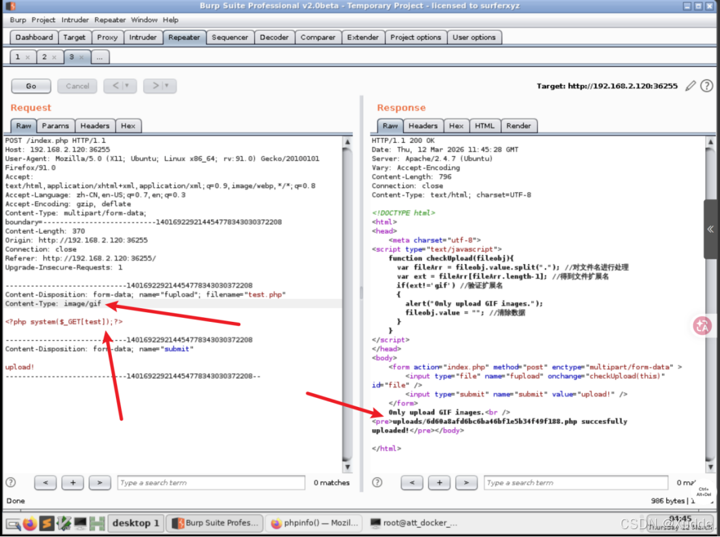Image resolution: width=720 pixels, height=537 pixels.
Task: Add request search option plus button
Action: point(72,482)
